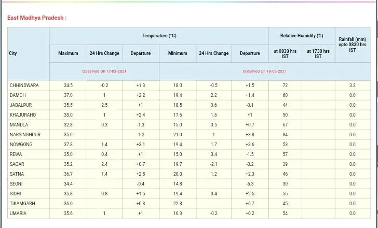
Task: Select the TIKAMGARH city name
Action: (22, 204)
